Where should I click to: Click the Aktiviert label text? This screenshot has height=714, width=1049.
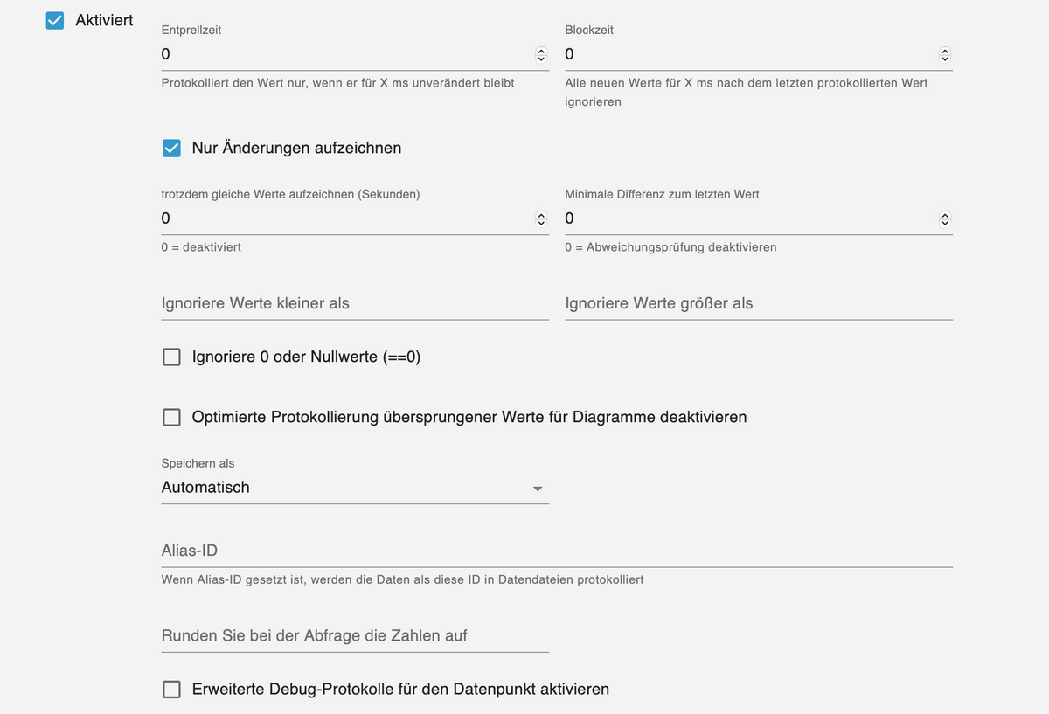point(104,20)
